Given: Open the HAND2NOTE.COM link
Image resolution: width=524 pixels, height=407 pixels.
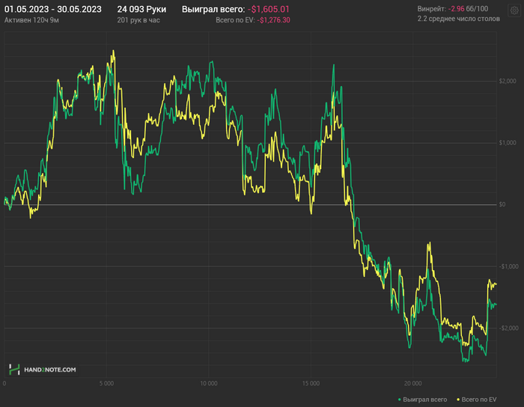Looking at the screenshot, I should (50, 370).
